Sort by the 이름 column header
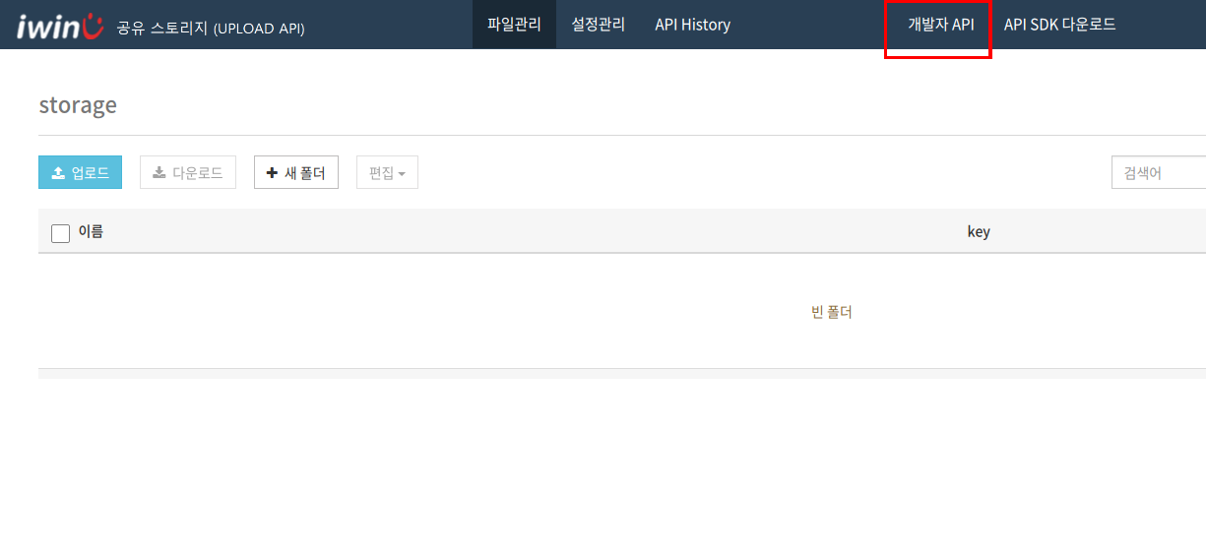This screenshot has width=1206, height=551. (x=91, y=232)
